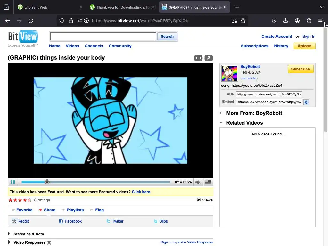
Task: Expand More From: BoyRobott section
Action: (221, 113)
